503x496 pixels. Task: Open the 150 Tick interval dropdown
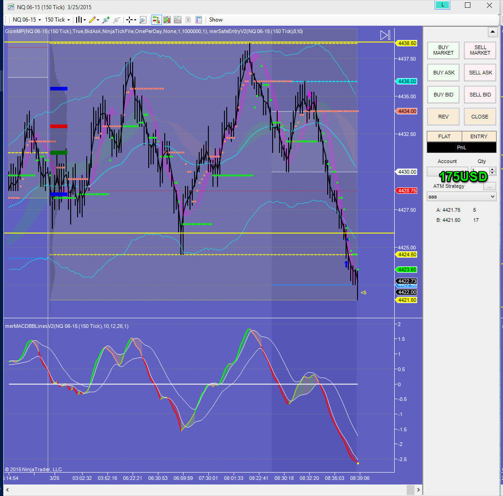57,20
